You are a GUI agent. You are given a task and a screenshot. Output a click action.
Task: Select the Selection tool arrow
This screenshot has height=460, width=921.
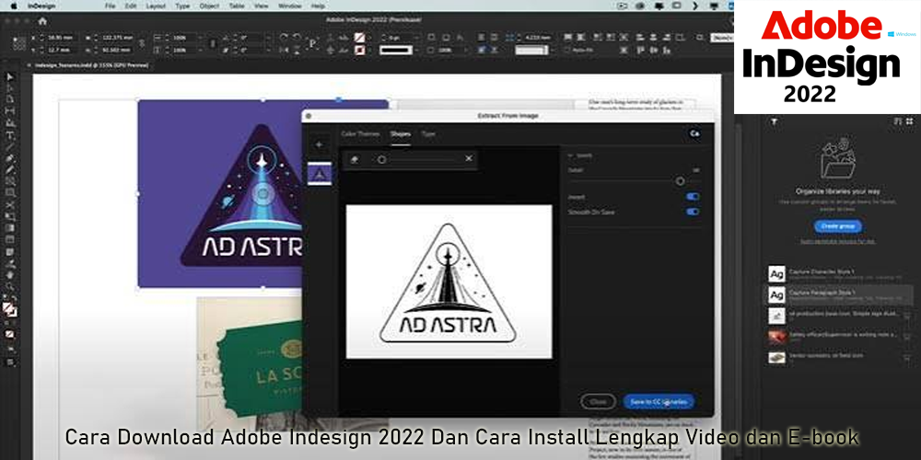click(10, 77)
